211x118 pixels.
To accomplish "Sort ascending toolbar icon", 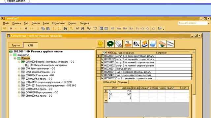I will [x=54, y=29].
